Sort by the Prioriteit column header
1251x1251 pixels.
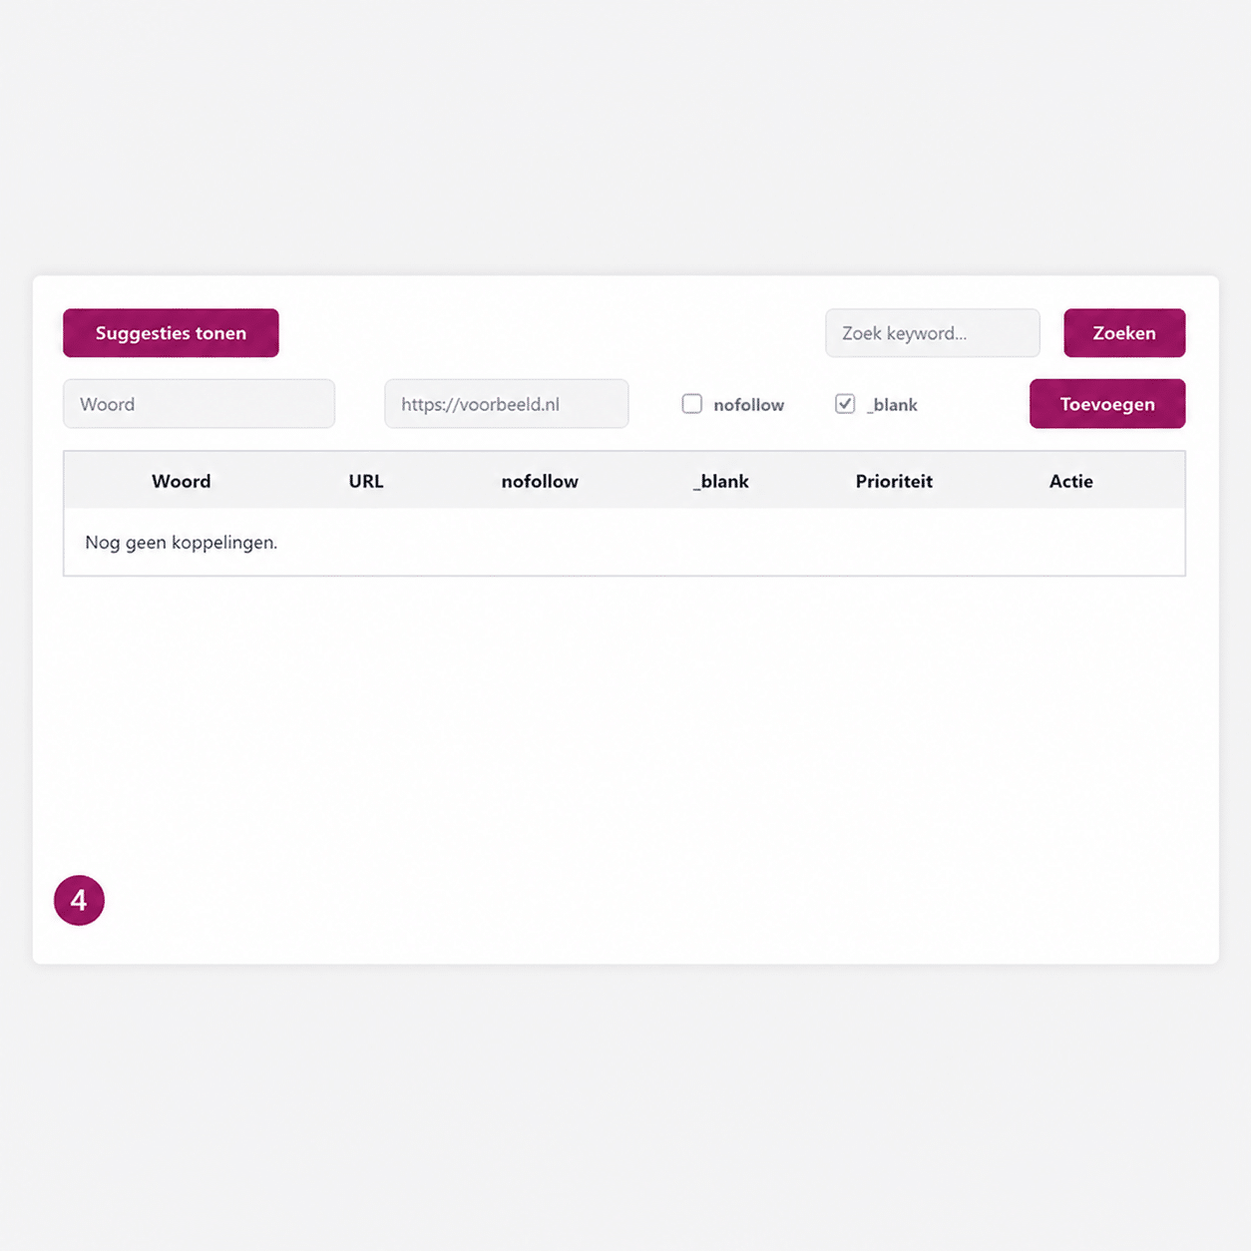[x=894, y=481]
